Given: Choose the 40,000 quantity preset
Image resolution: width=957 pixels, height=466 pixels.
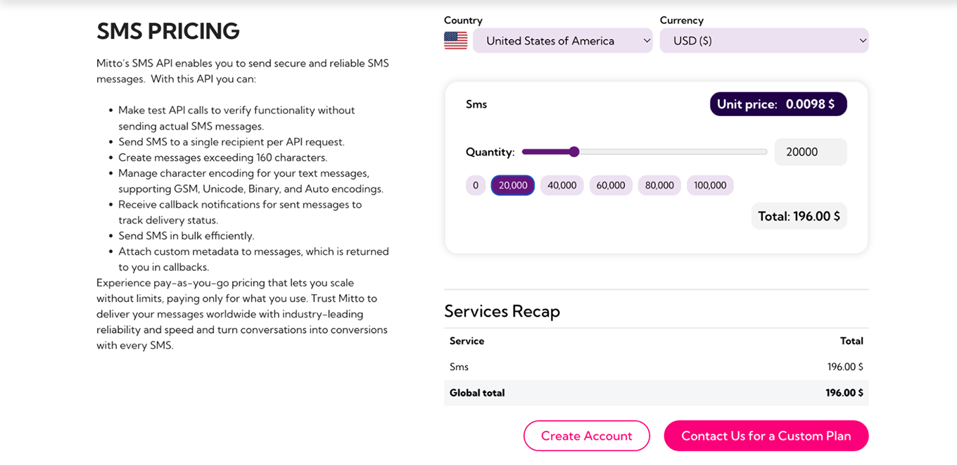Looking at the screenshot, I should point(562,185).
